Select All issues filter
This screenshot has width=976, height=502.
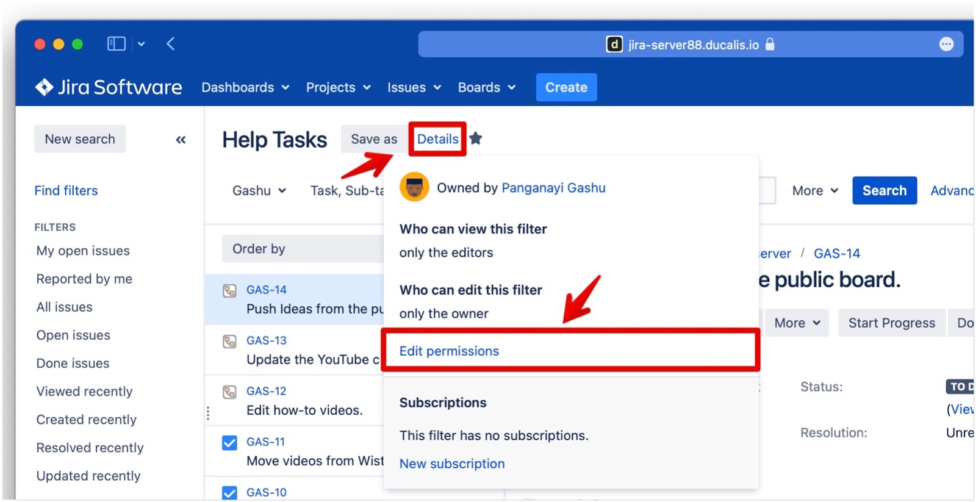coord(64,307)
